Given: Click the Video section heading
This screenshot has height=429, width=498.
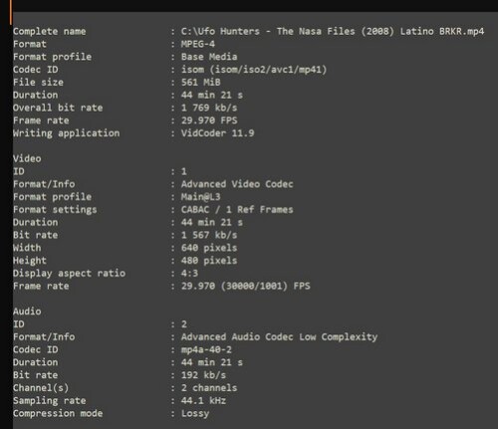Looking at the screenshot, I should pyautogui.click(x=27, y=158).
